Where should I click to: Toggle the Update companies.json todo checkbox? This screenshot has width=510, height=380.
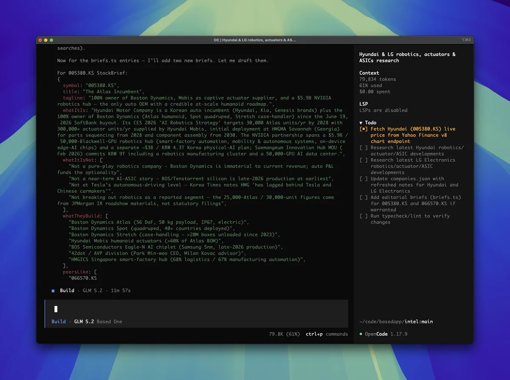pyautogui.click(x=363, y=179)
